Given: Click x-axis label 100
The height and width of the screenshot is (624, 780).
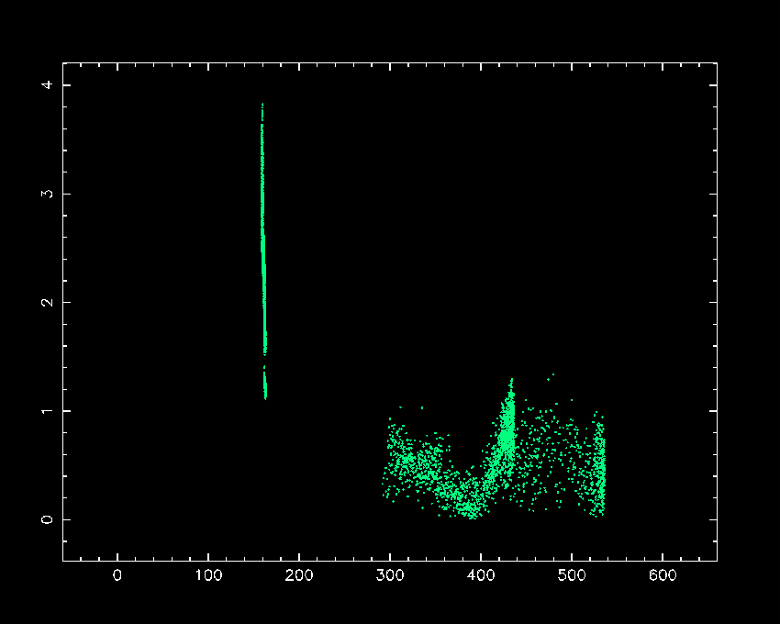Looking at the screenshot, I should click(x=208, y=575).
